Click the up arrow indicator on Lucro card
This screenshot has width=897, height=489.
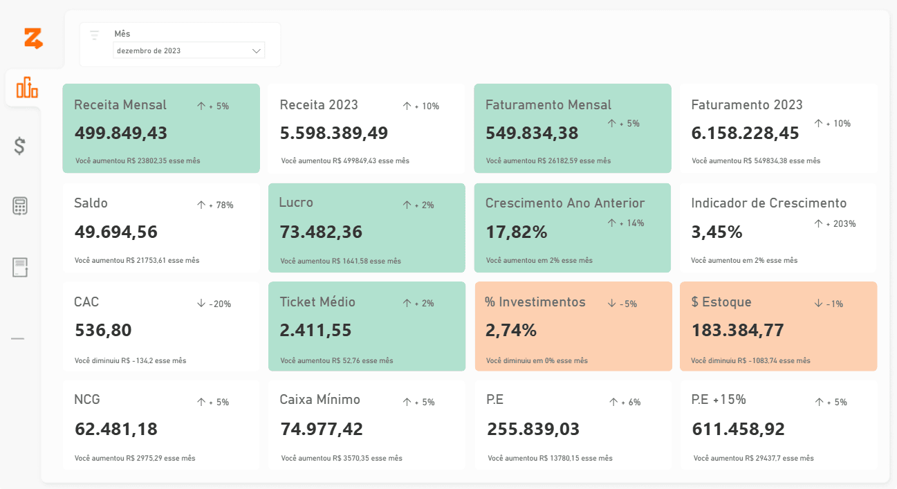click(407, 205)
